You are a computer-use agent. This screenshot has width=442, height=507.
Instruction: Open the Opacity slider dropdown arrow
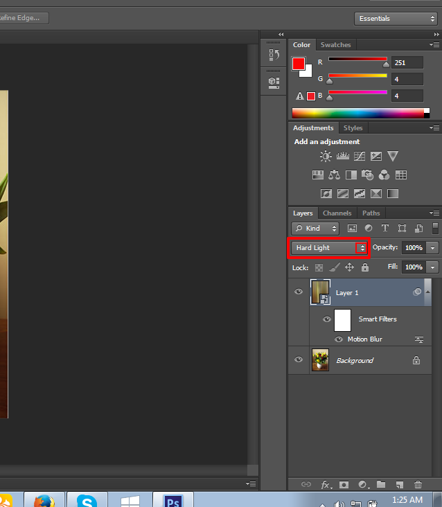(x=432, y=248)
